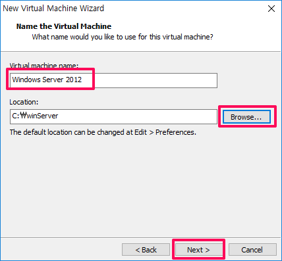Cancel the New Virtual Machine Wizard
Screen dimensions: 282x261
click(x=252, y=249)
